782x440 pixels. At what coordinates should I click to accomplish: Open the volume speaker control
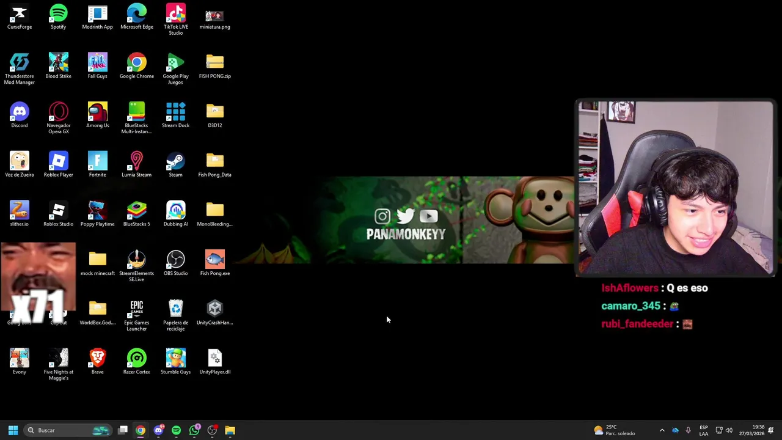pos(729,430)
